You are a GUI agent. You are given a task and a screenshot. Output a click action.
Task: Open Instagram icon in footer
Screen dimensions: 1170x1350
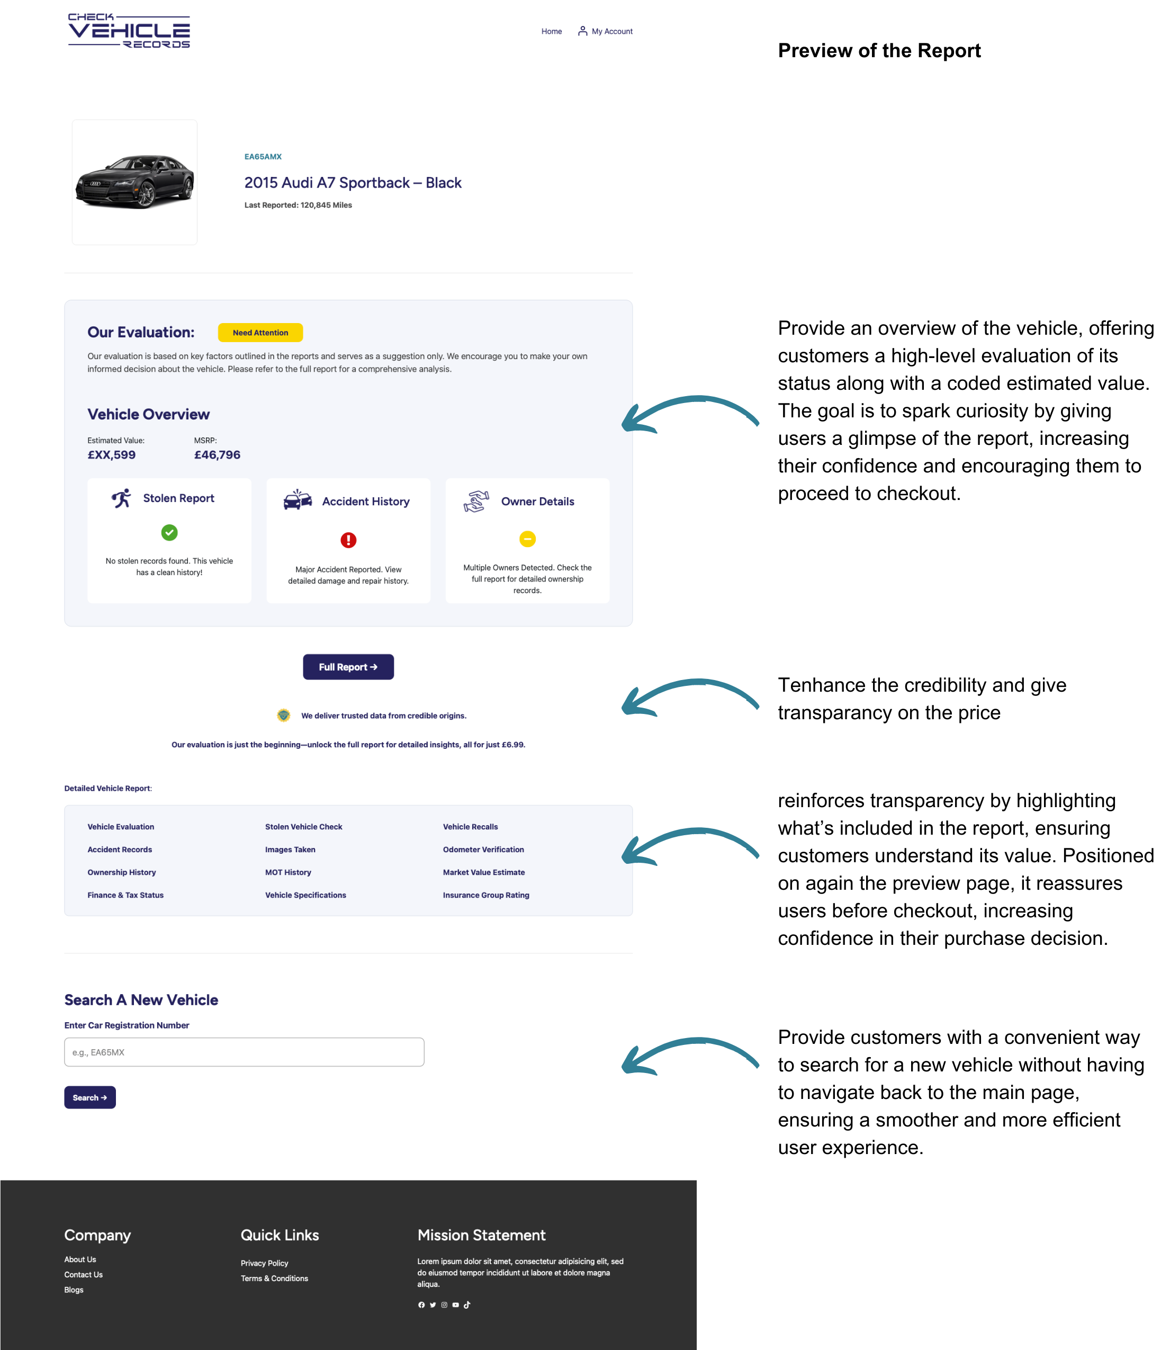444,1305
